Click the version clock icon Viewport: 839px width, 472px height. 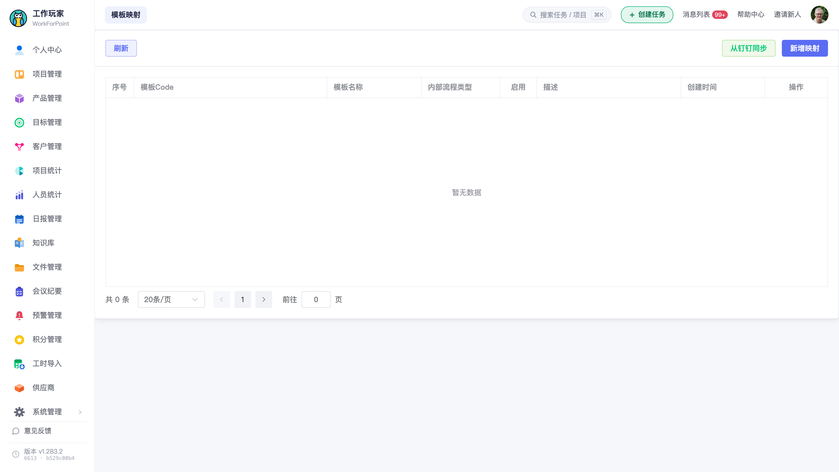16,454
